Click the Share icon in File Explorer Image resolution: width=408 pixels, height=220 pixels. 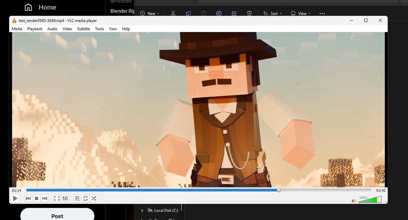pos(234,13)
